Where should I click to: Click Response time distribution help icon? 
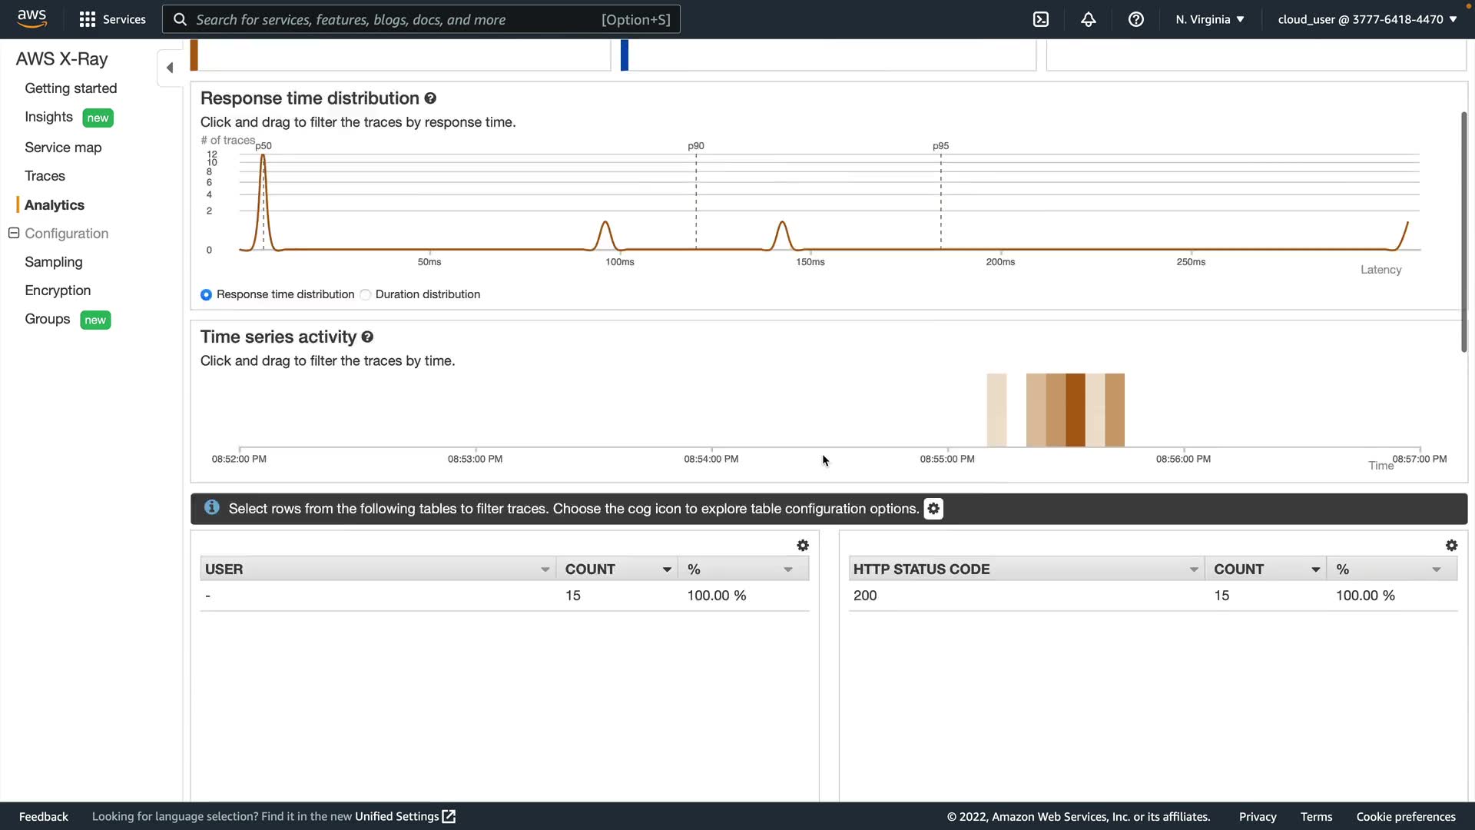tap(430, 98)
